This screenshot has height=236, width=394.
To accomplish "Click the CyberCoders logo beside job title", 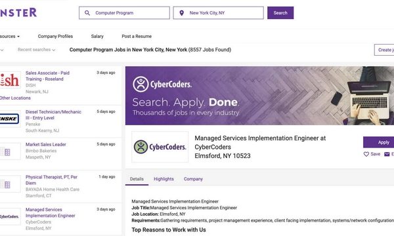I will [160, 147].
